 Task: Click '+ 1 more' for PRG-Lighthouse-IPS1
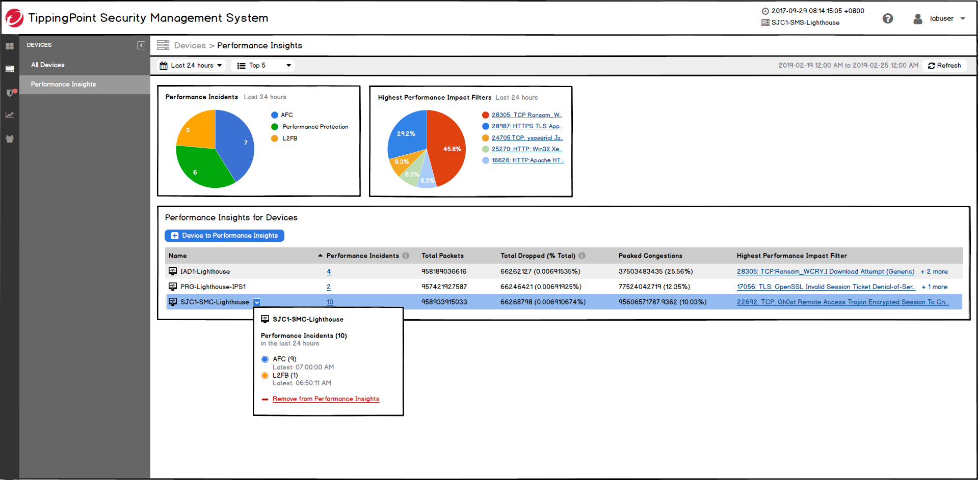tap(935, 287)
